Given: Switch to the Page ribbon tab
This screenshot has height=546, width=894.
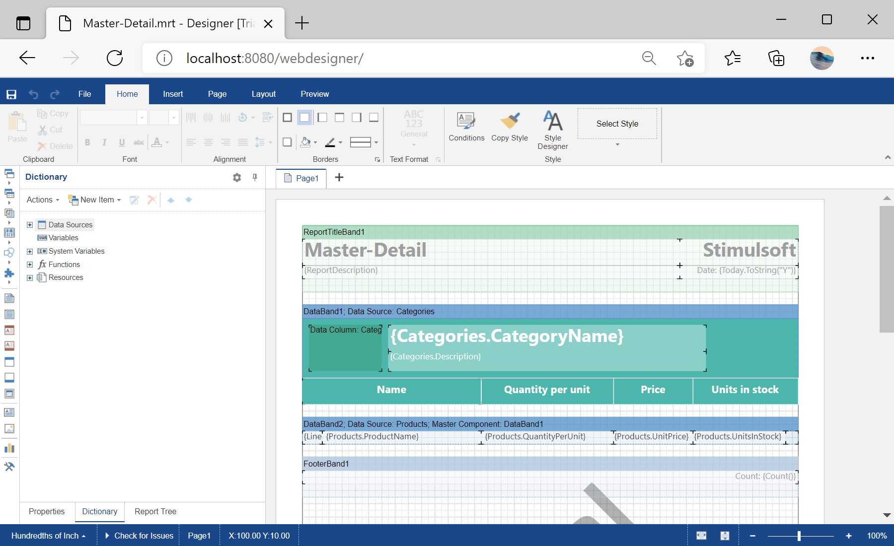Looking at the screenshot, I should (217, 94).
